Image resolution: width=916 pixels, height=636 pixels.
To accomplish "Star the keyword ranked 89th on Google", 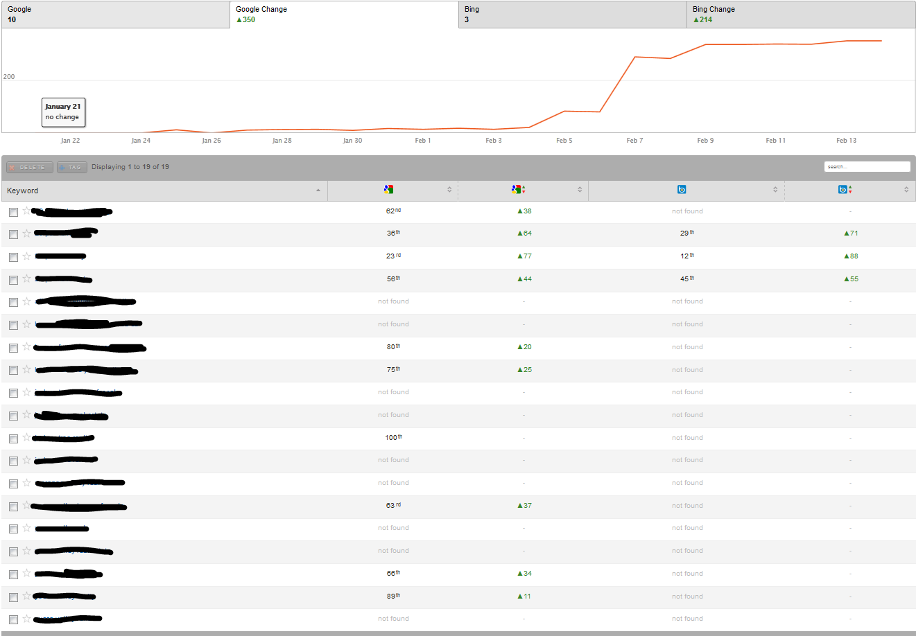I will 26,596.
